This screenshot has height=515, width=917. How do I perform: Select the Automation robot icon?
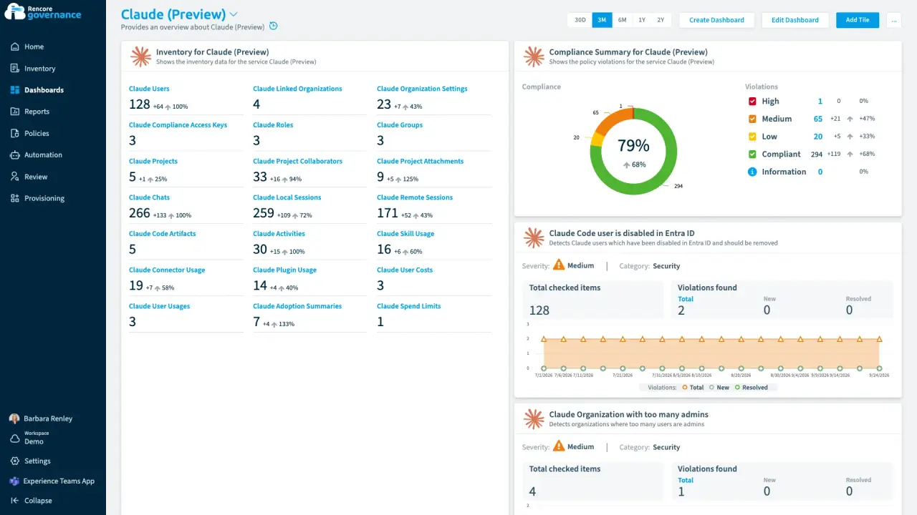click(14, 154)
